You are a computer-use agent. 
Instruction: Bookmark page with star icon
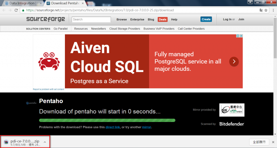(x=266, y=10)
